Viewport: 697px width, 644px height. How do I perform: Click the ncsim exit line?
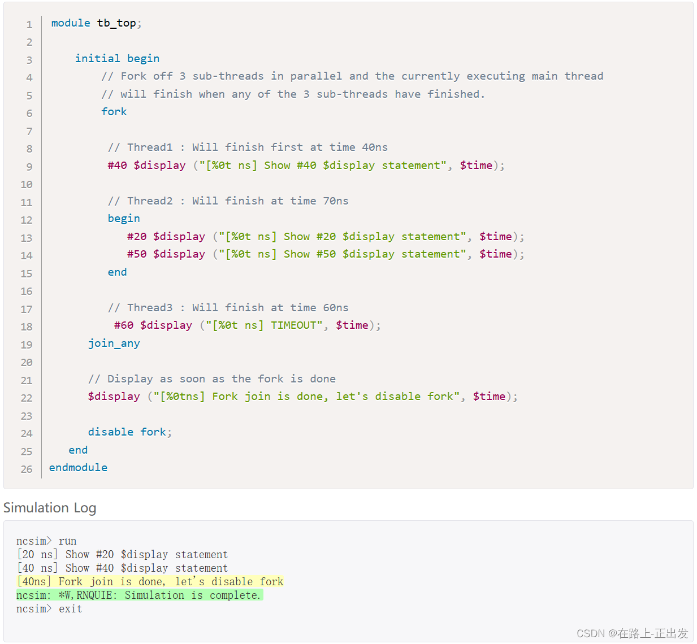click(x=49, y=608)
